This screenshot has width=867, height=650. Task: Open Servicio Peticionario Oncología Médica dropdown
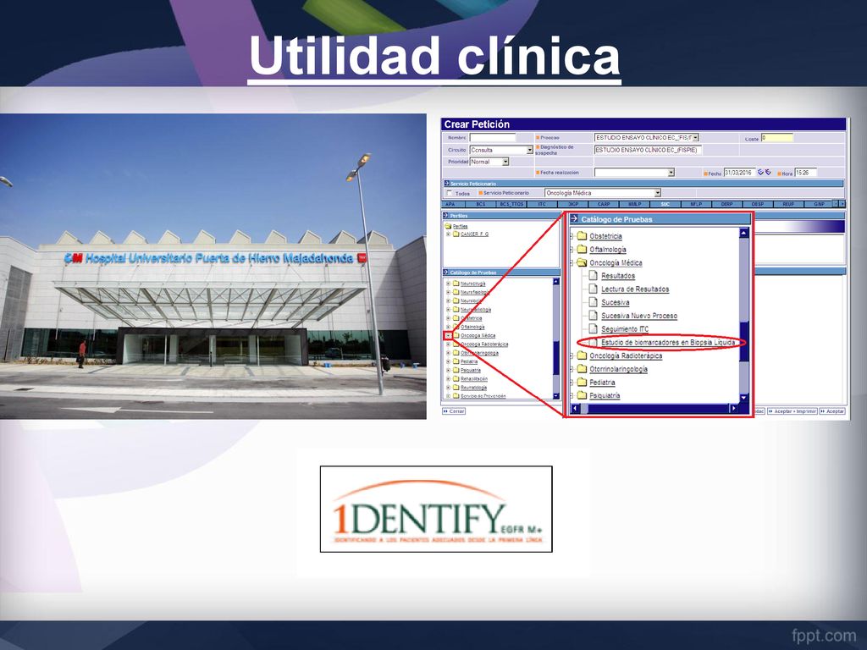pyautogui.click(x=657, y=193)
